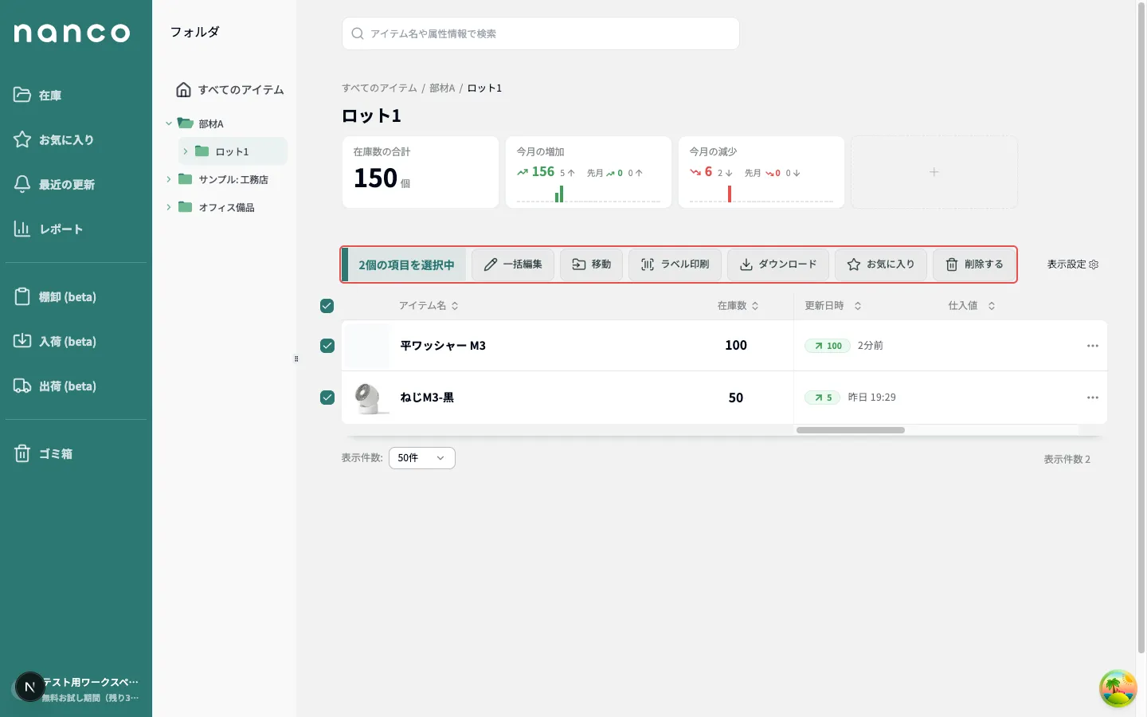This screenshot has height=717, width=1147.
Task: Click the palm tree icon at bottom right
Action: tap(1118, 688)
